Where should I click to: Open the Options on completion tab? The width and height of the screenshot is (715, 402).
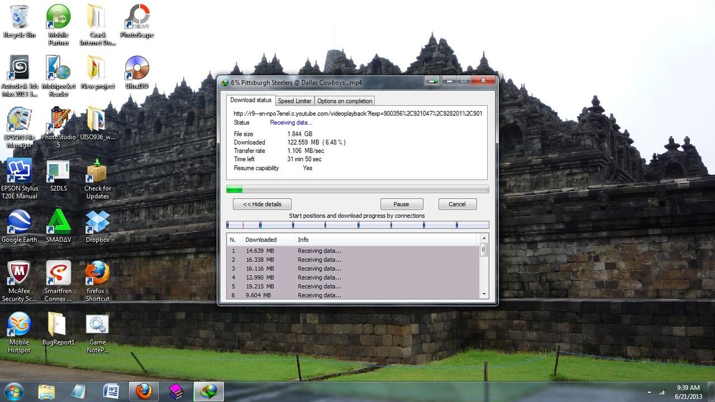point(345,101)
